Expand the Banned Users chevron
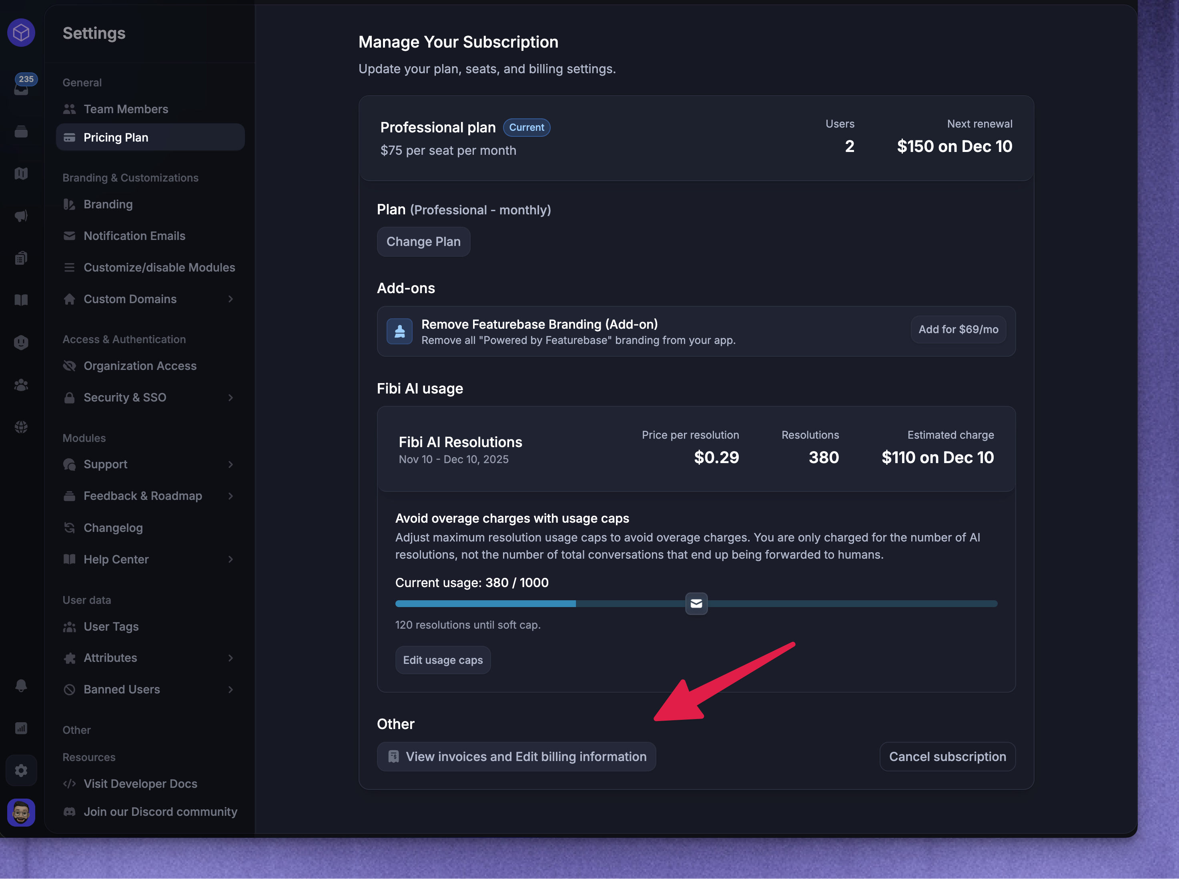This screenshot has height=879, width=1179. tap(231, 689)
